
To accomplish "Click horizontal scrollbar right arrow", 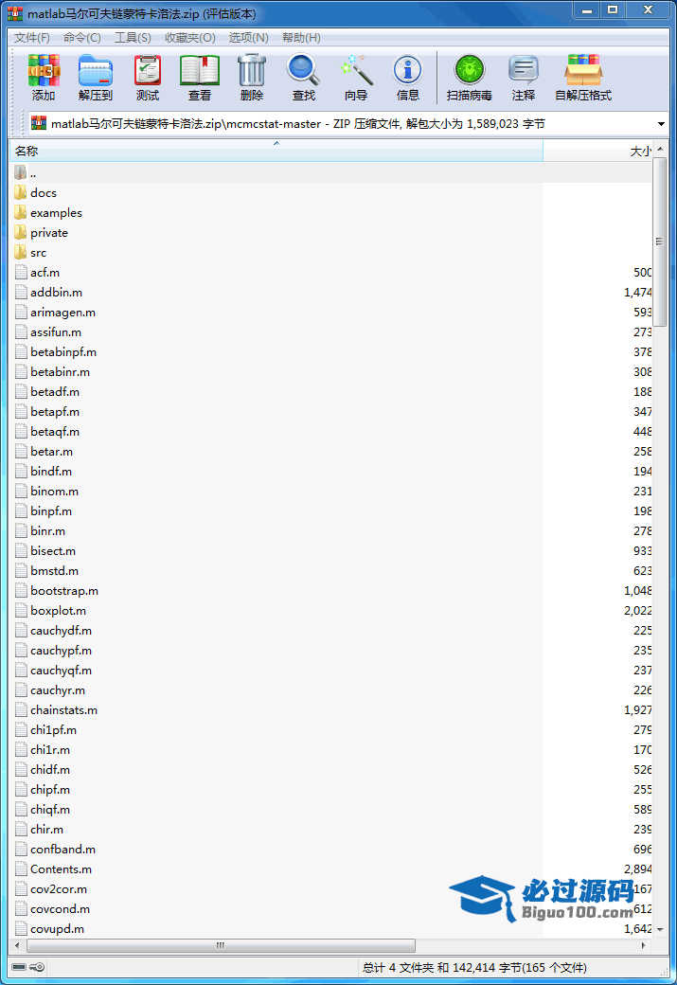I will coord(644,945).
